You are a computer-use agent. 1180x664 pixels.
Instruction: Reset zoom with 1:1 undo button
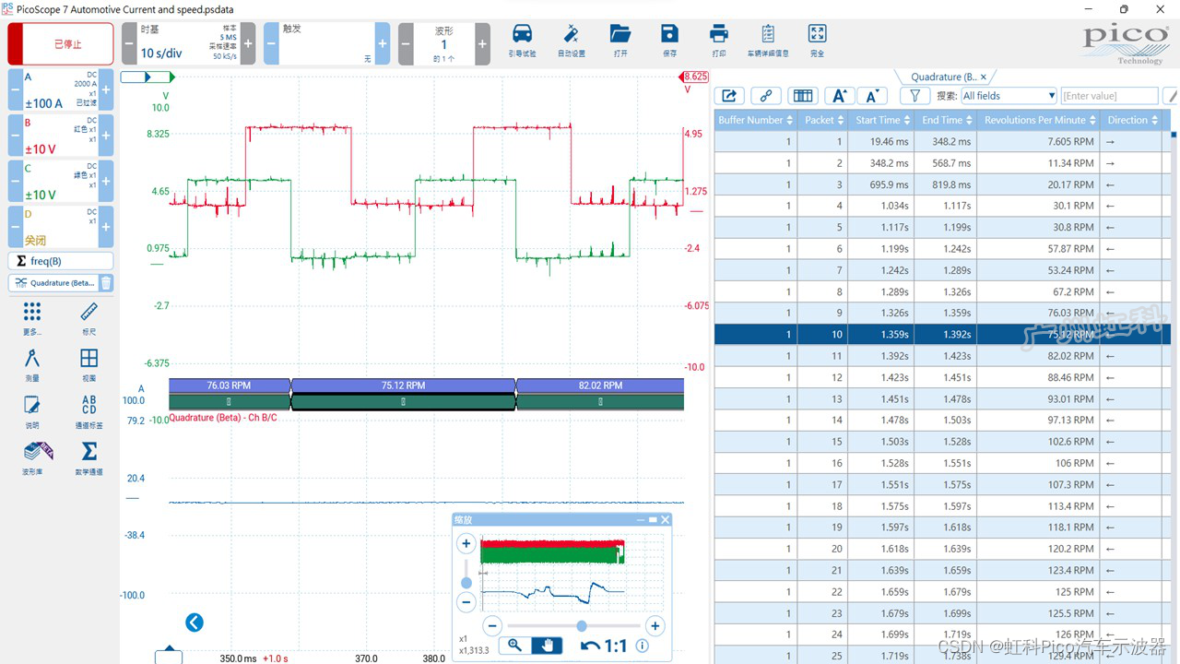coord(603,646)
